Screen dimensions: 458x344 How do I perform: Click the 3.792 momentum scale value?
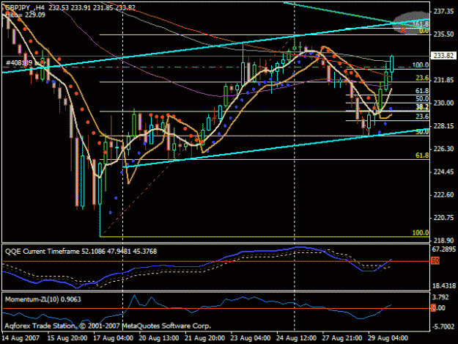click(440, 298)
